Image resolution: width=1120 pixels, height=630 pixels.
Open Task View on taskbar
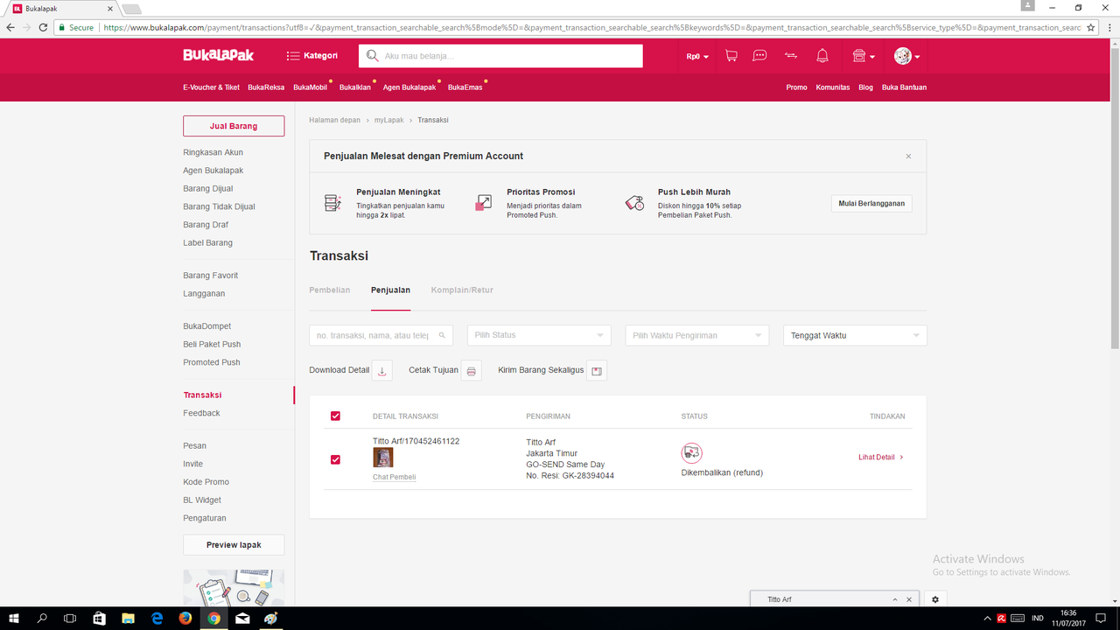pos(71,619)
